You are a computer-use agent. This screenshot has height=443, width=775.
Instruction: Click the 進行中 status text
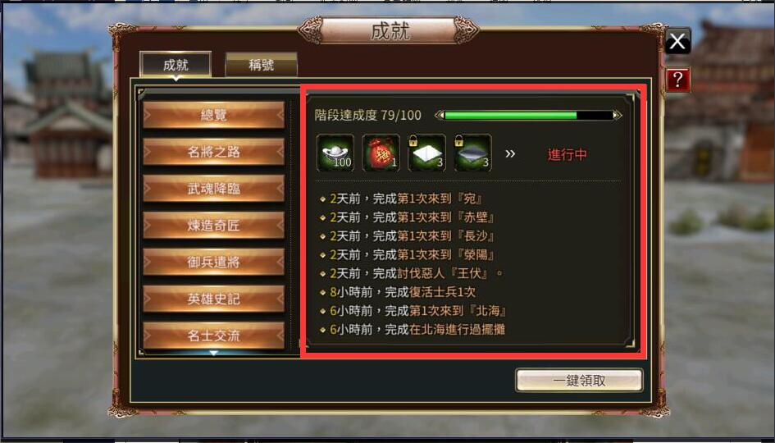coord(567,154)
